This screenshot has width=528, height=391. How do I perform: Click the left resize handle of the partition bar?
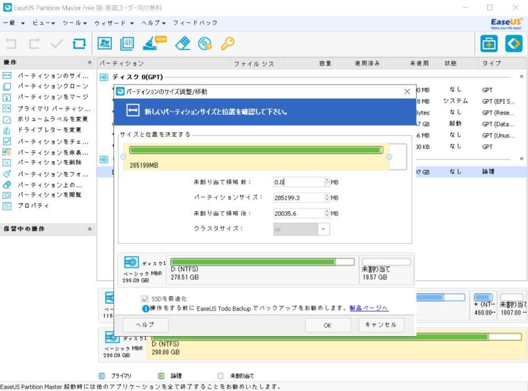pyautogui.click(x=123, y=157)
